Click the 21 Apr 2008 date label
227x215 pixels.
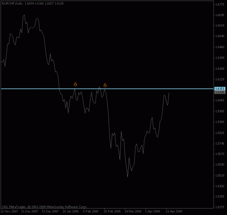(174, 211)
